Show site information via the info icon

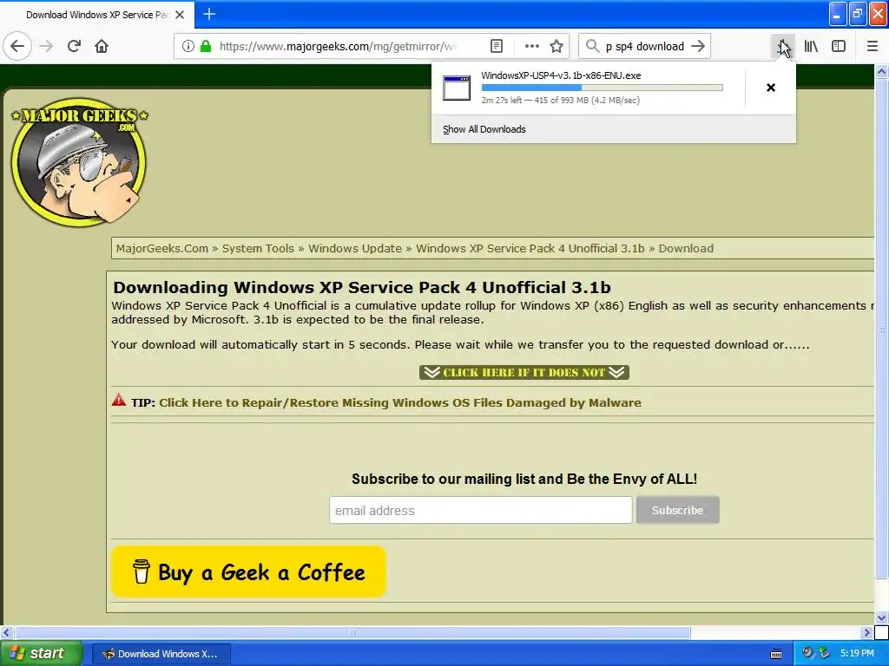tap(188, 47)
